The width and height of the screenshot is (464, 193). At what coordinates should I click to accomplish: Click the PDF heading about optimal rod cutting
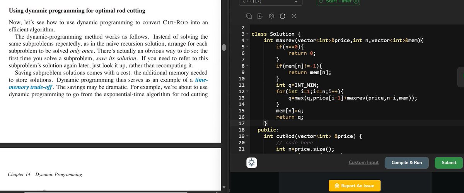click(x=77, y=10)
